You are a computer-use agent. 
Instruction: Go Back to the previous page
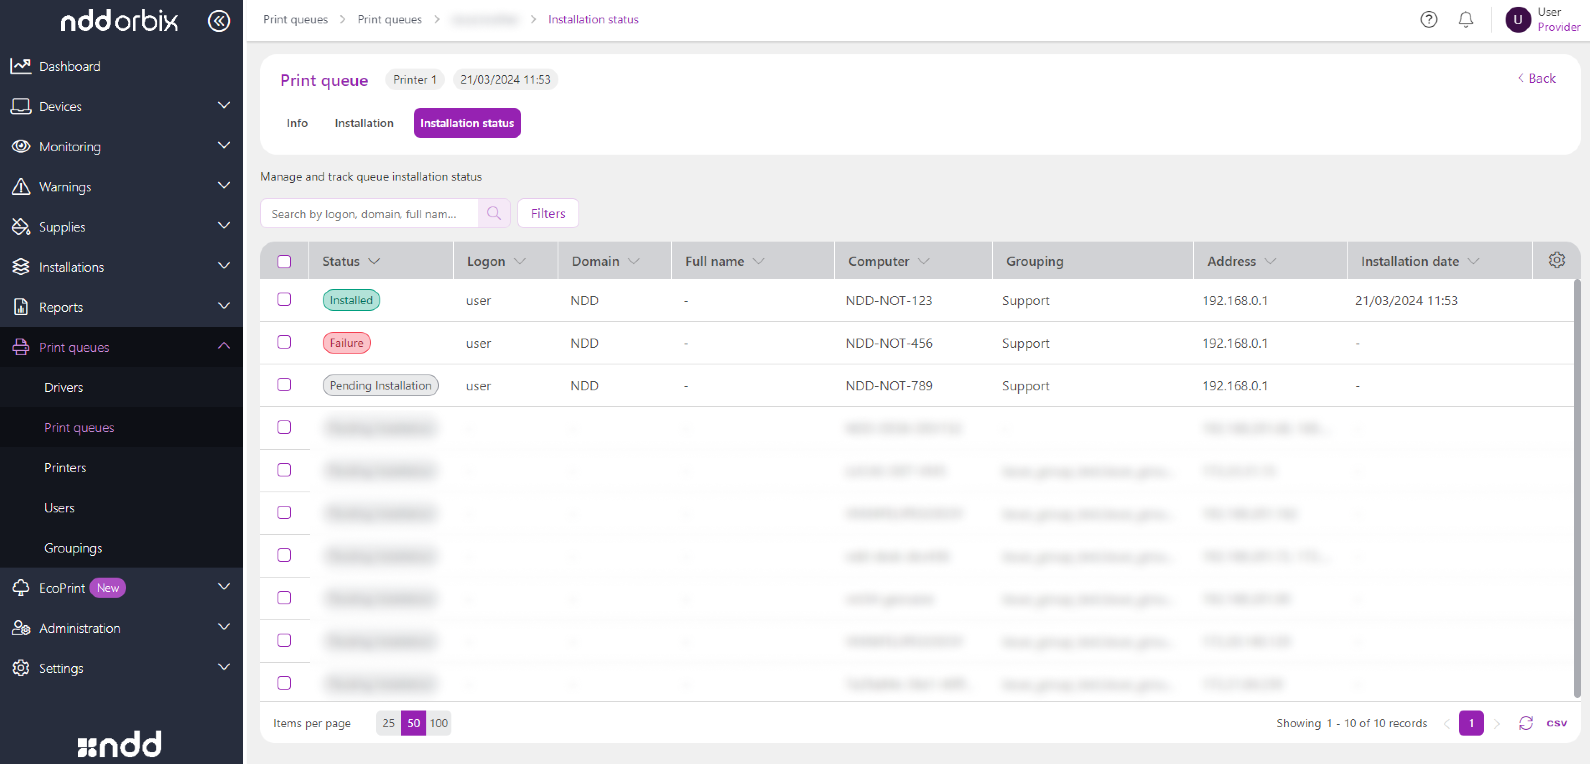1536,79
